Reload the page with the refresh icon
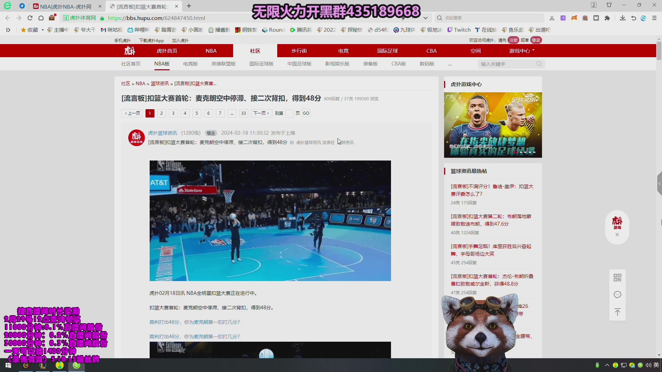The image size is (662, 372). tap(30, 18)
